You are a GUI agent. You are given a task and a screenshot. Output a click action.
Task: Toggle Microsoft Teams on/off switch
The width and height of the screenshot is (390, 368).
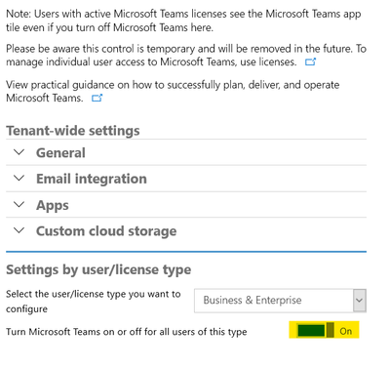coord(316,331)
